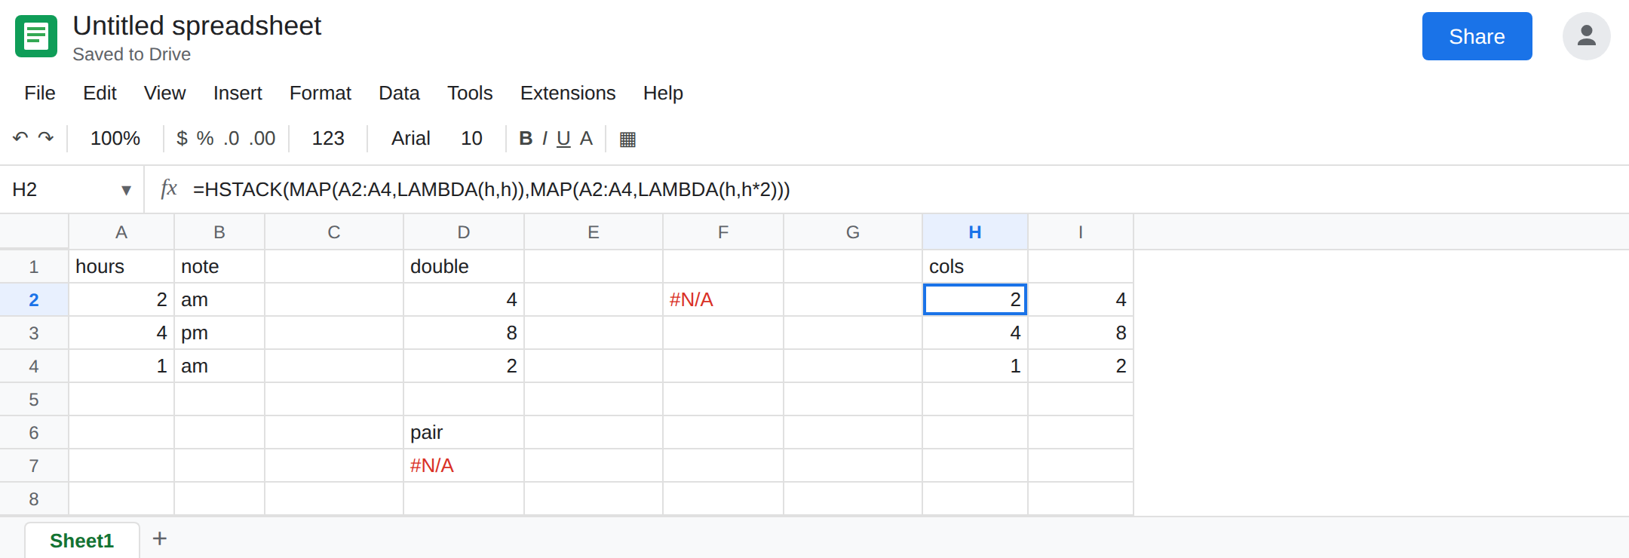Add a new sheet with plus

[159, 538]
